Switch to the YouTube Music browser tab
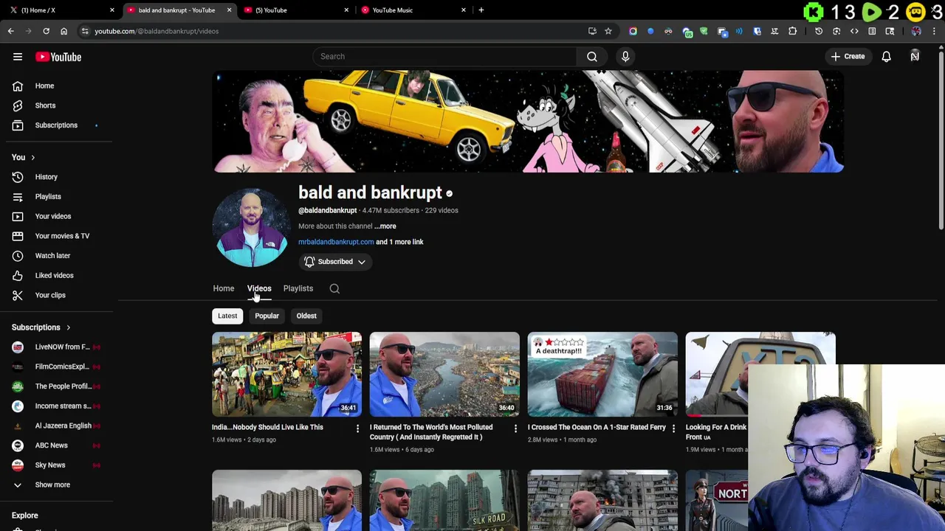This screenshot has height=531, width=945. 413,10
